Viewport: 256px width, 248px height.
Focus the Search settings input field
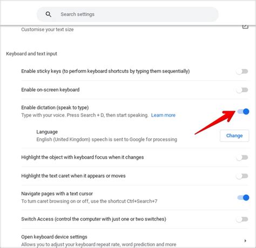point(127,15)
